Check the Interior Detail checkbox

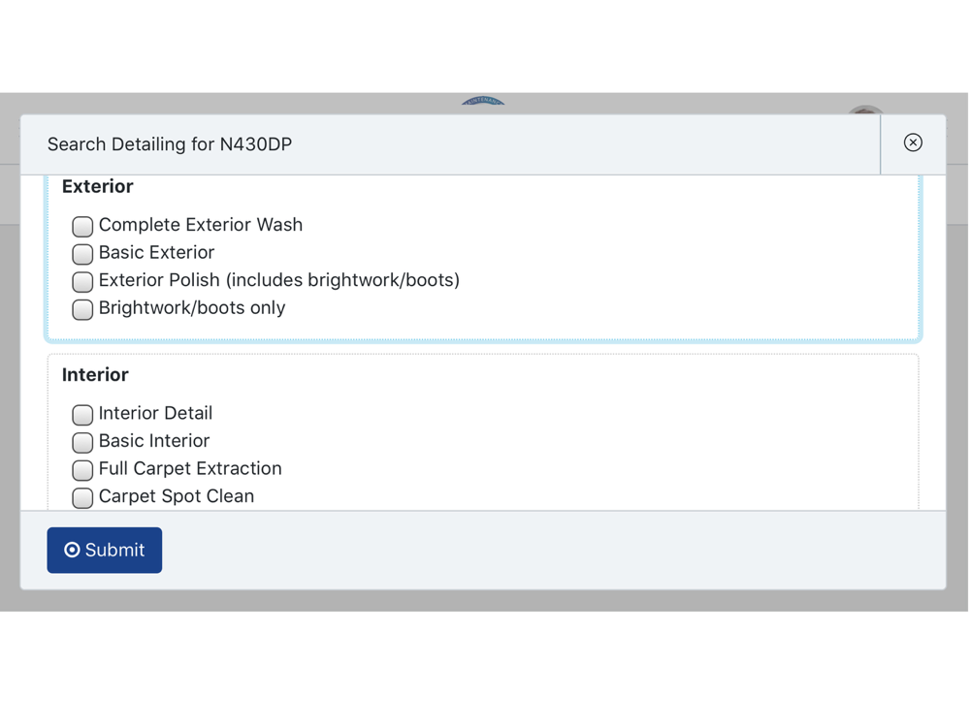pyautogui.click(x=82, y=415)
